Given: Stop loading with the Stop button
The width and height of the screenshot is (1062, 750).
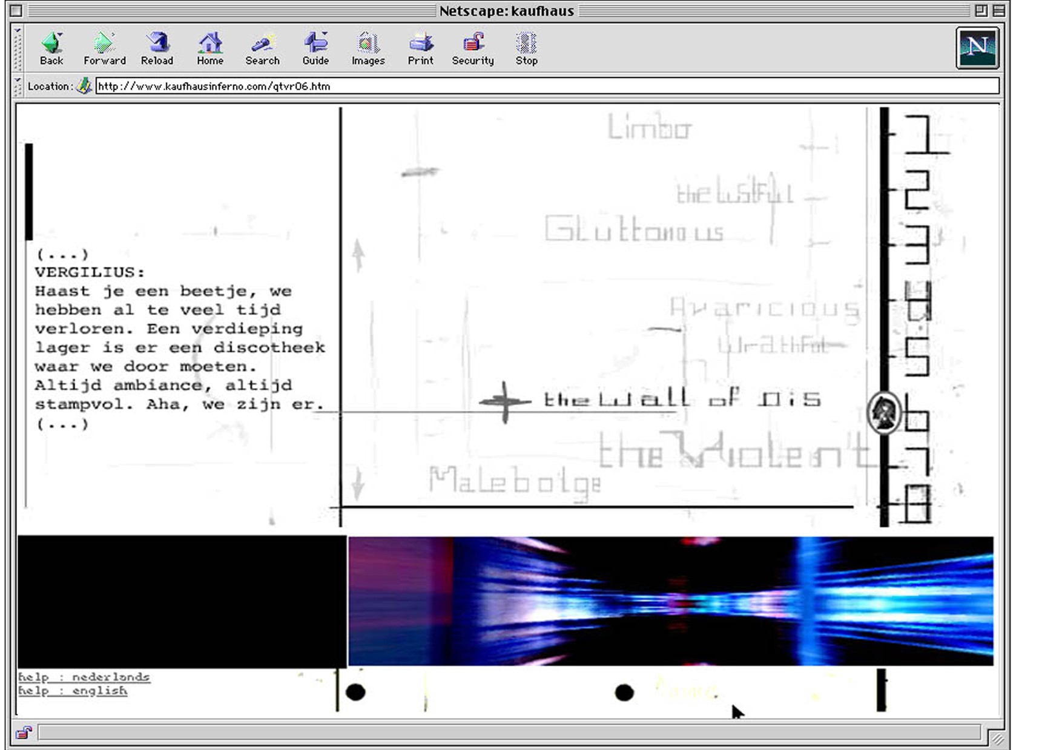Looking at the screenshot, I should point(526,48).
